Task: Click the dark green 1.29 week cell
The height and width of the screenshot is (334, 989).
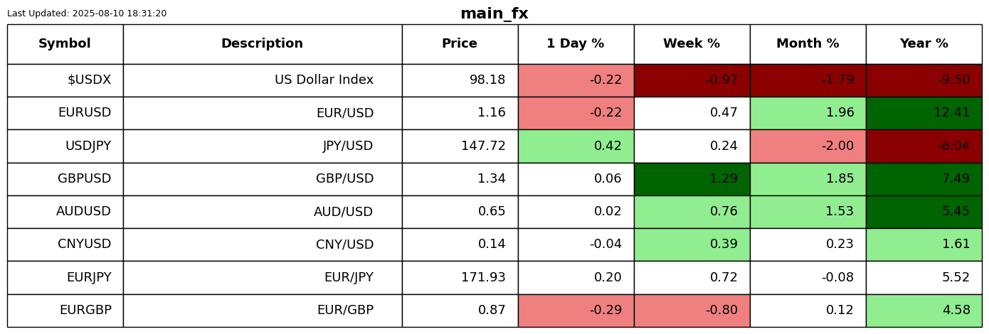Action: click(x=692, y=179)
